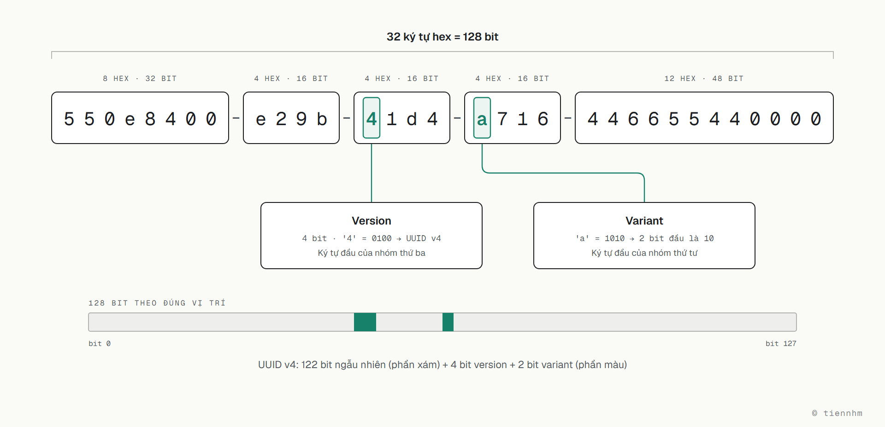Click the UUID v4 122 bit caption
The image size is (885, 427).
pos(442,365)
